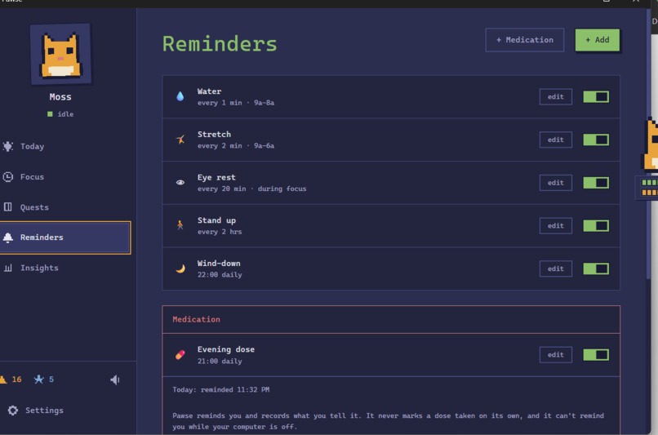Click the Focus clock icon
Viewport: 658px width, 435px height.
[x=8, y=176]
